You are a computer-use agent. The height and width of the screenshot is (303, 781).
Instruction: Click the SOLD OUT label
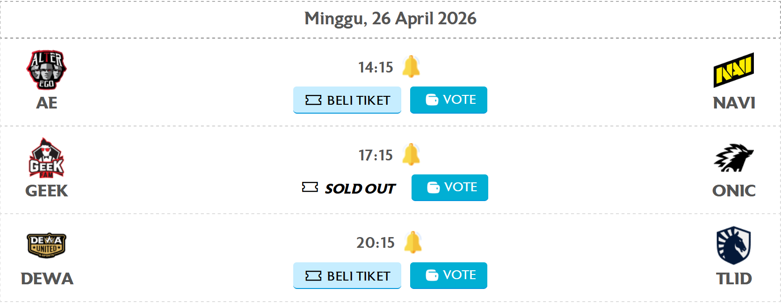pos(361,188)
